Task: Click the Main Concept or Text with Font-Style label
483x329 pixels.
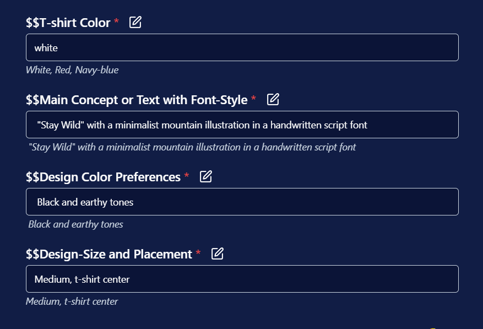Action: click(x=137, y=100)
